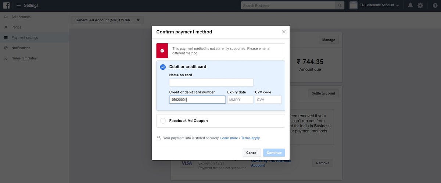This screenshot has height=183, width=441.
Task: Click the Cancel button
Action: (252, 153)
